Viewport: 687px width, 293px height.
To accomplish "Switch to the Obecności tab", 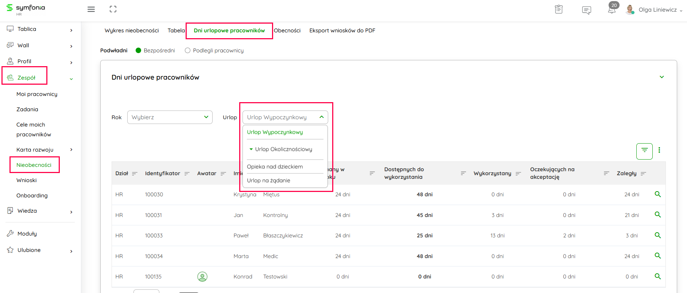I will (287, 31).
